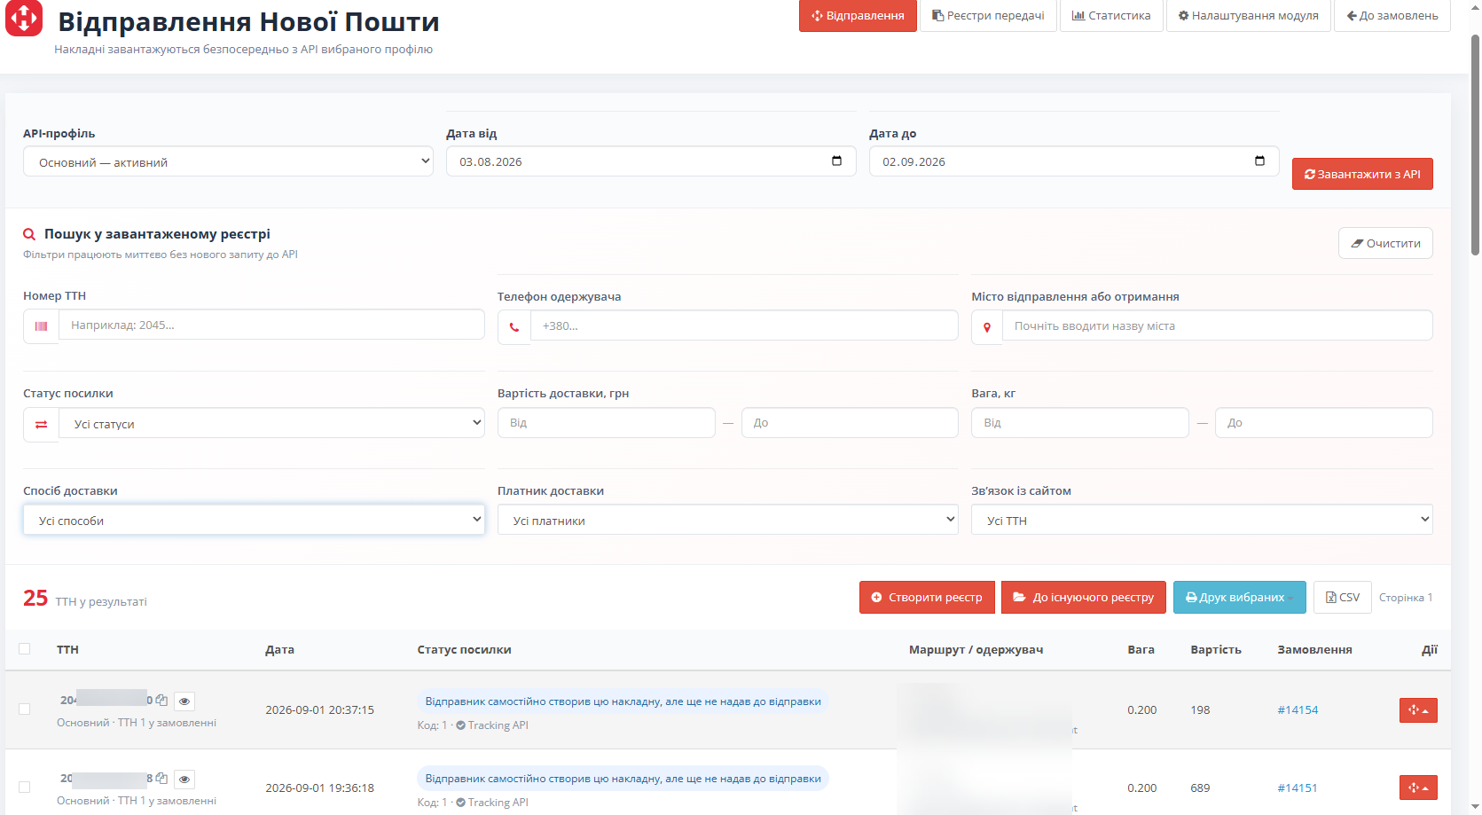Open the Статистика tab
Image resolution: width=1482 pixels, height=815 pixels.
coord(1111,16)
